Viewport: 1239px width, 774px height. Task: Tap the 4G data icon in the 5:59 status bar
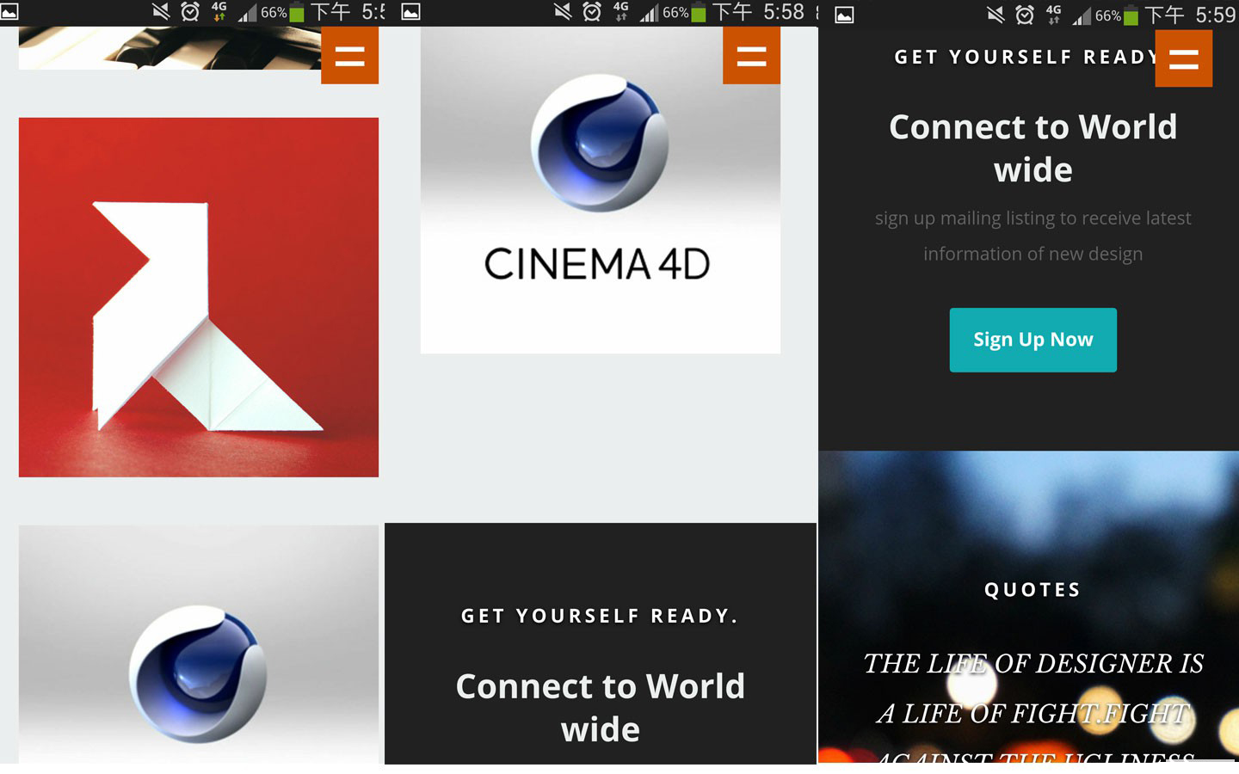point(1053,14)
